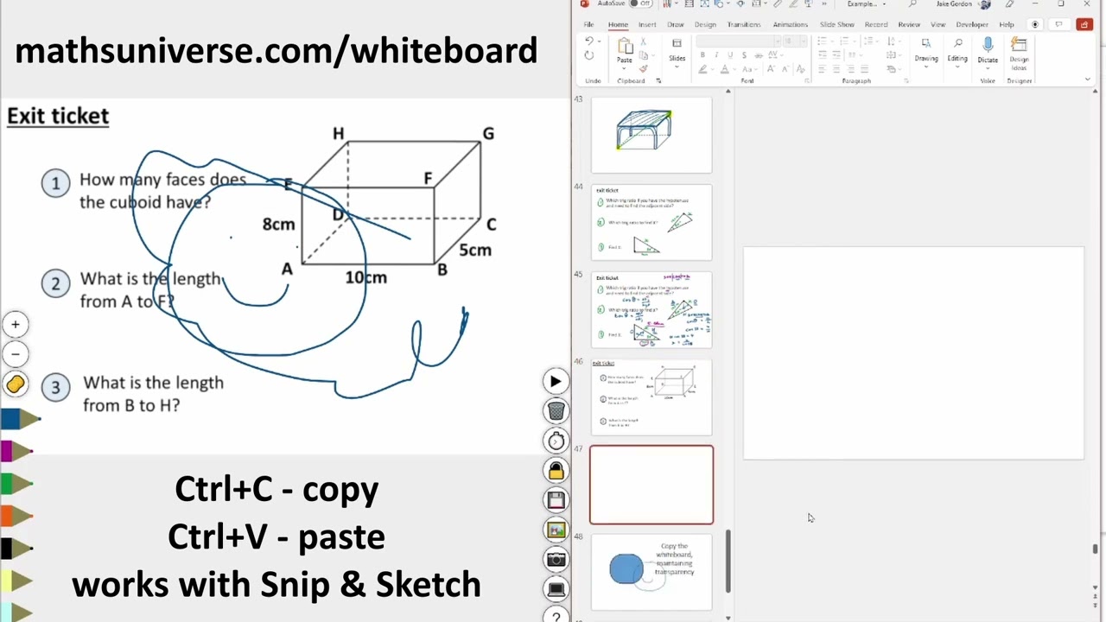This screenshot has width=1106, height=622.
Task: Select slide 46 thumbnail with cuboid
Action: pos(652,397)
